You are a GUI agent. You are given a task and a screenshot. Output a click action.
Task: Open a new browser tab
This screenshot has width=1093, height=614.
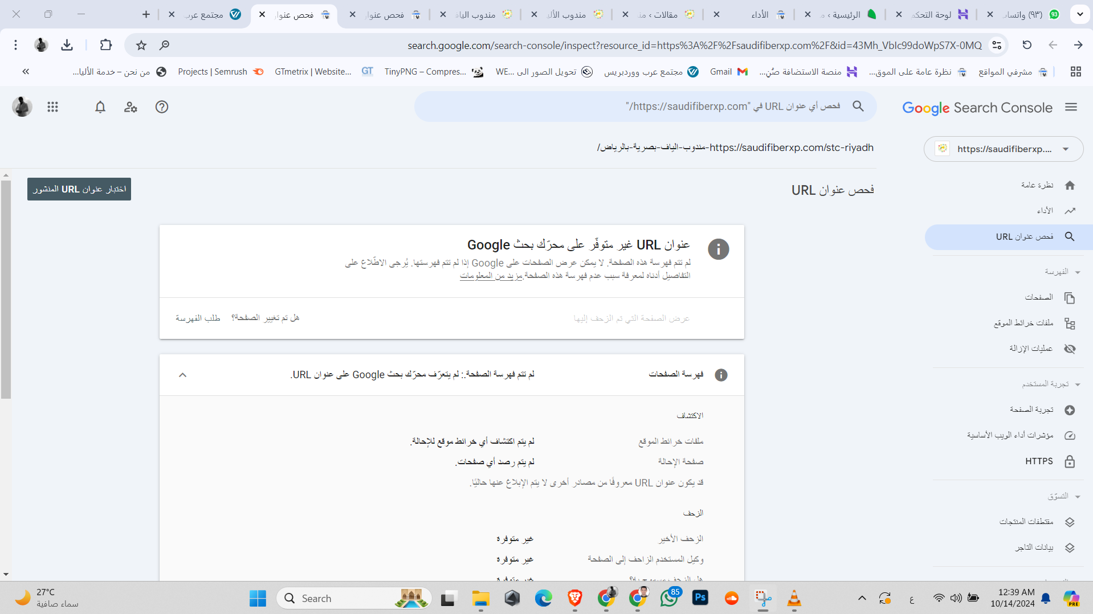pyautogui.click(x=146, y=14)
